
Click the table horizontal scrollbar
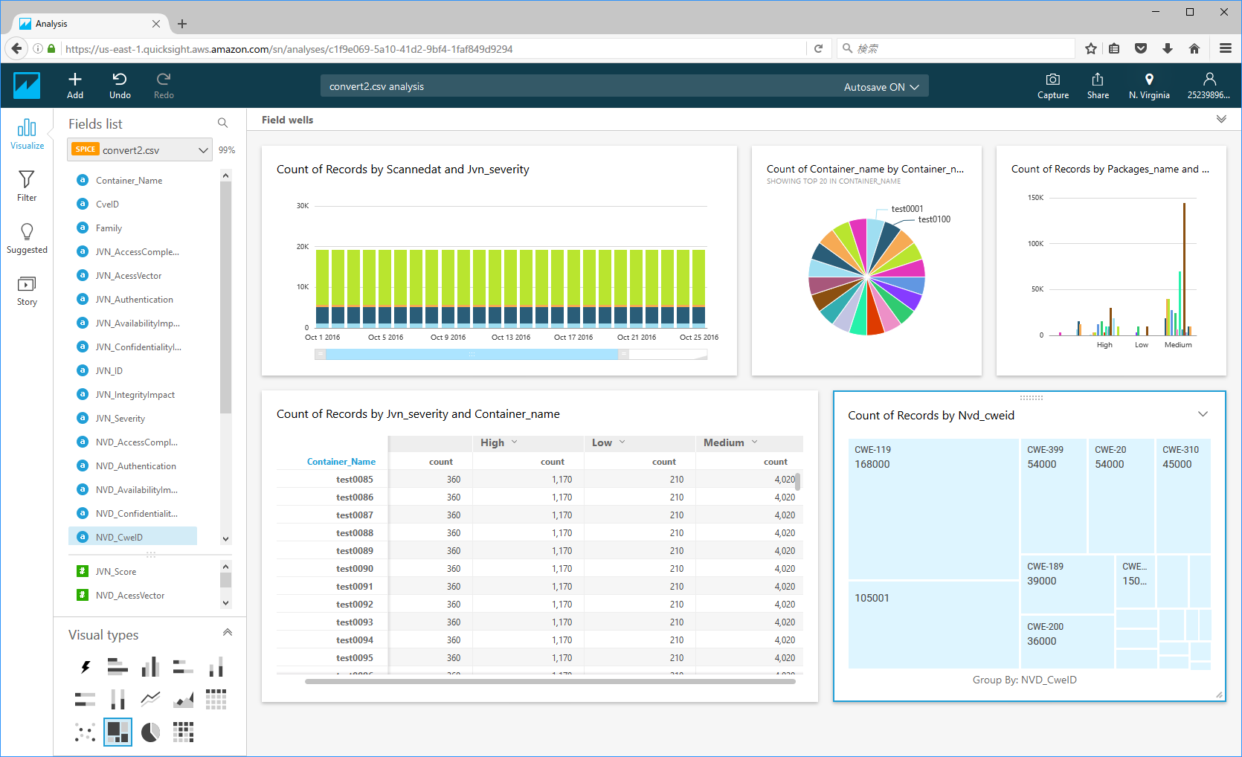tap(550, 681)
